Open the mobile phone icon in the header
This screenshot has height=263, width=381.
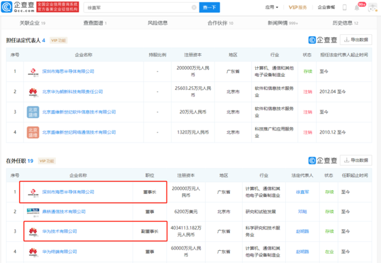pos(345,7)
